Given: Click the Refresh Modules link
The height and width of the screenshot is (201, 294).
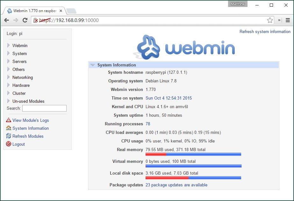Looking at the screenshot, I should coord(28,136).
